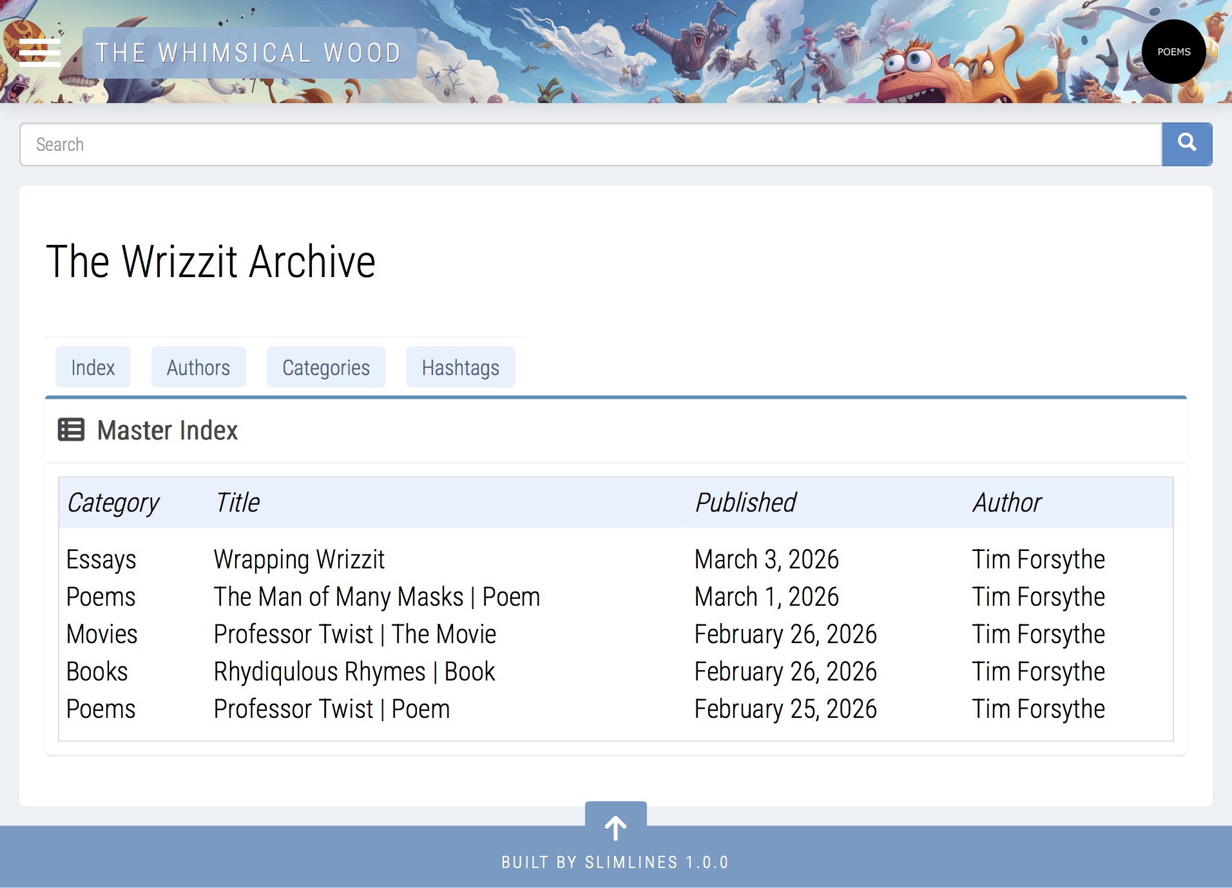Open Rhydiqulous Rhymes | Book entry

pyautogui.click(x=354, y=671)
